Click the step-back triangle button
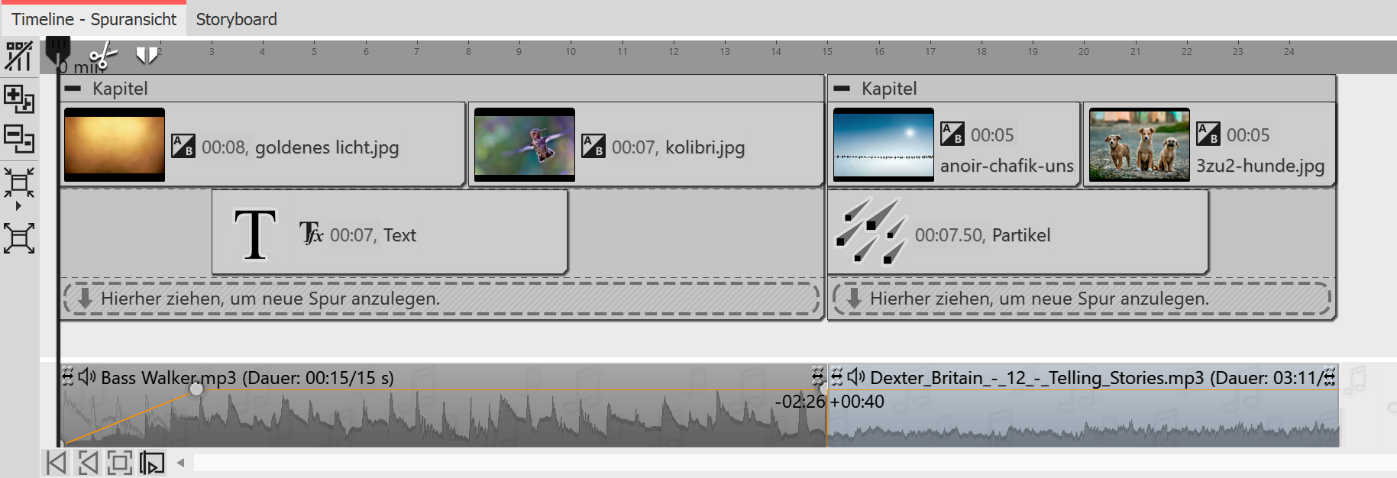The width and height of the screenshot is (1397, 478). 89,463
